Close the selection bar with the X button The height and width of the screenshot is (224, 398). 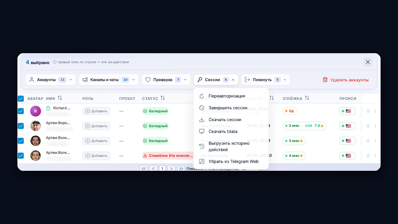coord(368,62)
